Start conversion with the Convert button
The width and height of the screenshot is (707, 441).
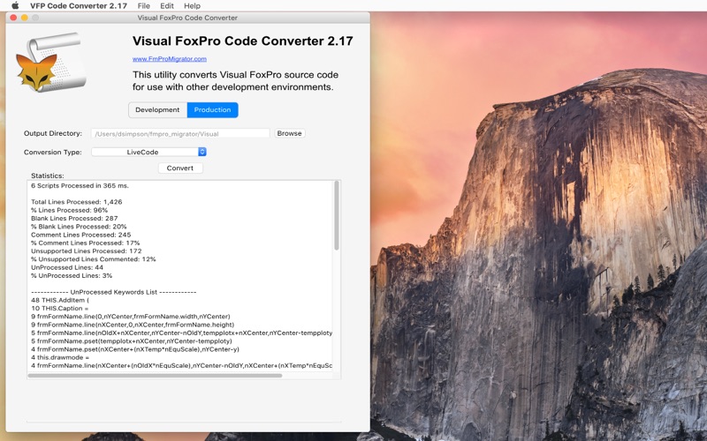[180, 168]
